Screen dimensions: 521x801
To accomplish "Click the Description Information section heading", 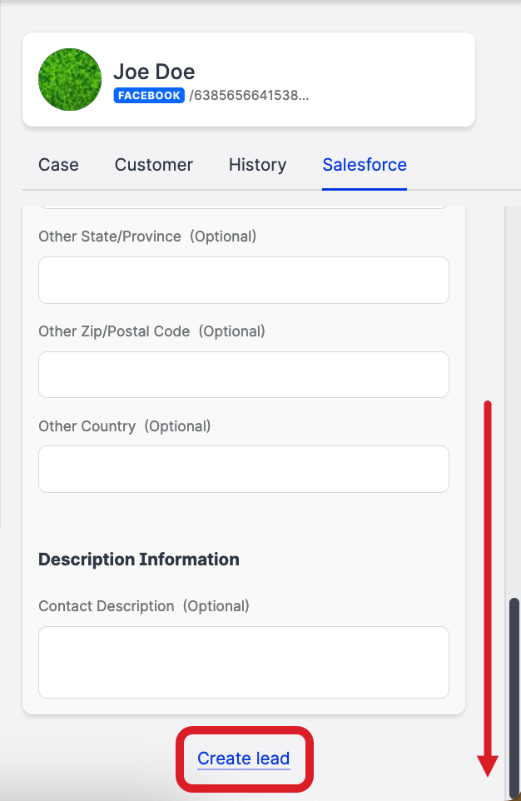I will (139, 560).
